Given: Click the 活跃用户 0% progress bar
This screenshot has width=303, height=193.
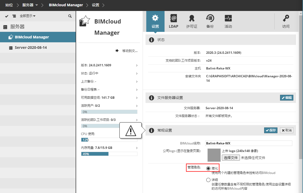Looking at the screenshot, I should point(109,112).
